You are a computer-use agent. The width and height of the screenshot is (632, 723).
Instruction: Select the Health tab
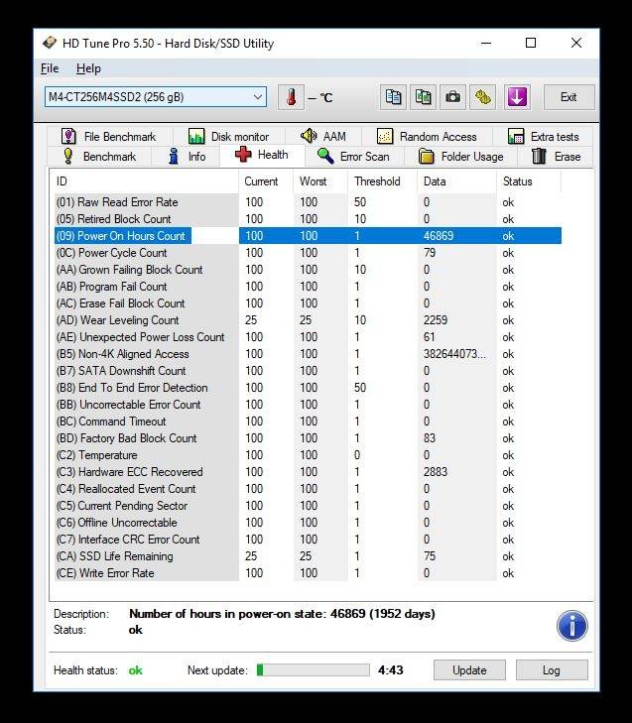262,155
